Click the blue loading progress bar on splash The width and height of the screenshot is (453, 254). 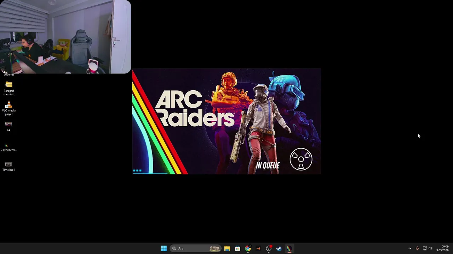[x=150, y=173]
